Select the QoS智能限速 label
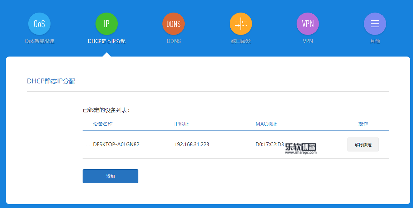Screen dimensions: 413x208 39,41
